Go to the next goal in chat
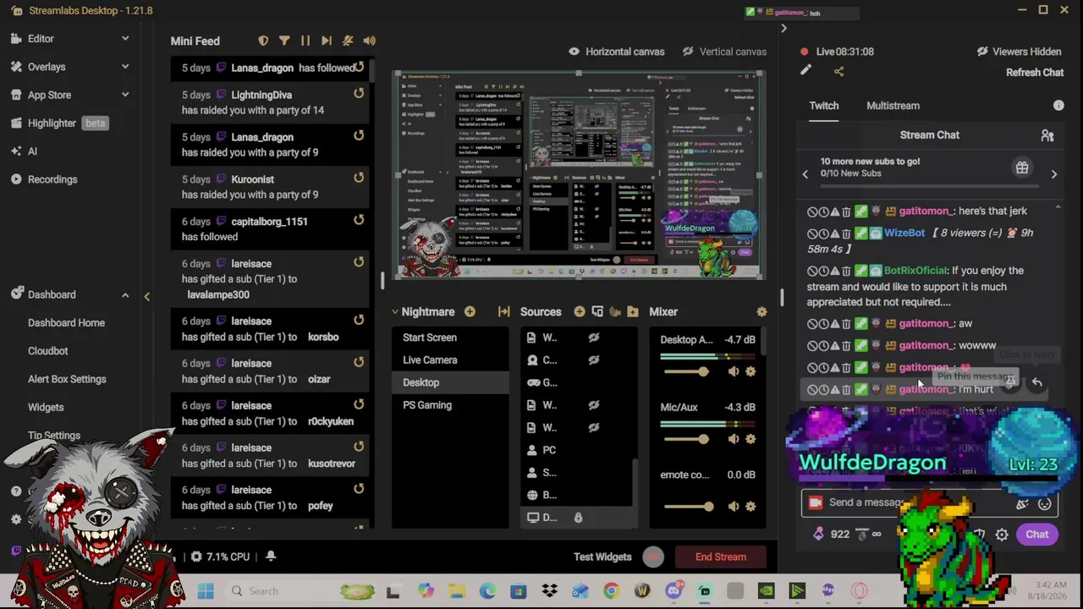 (x=1054, y=174)
